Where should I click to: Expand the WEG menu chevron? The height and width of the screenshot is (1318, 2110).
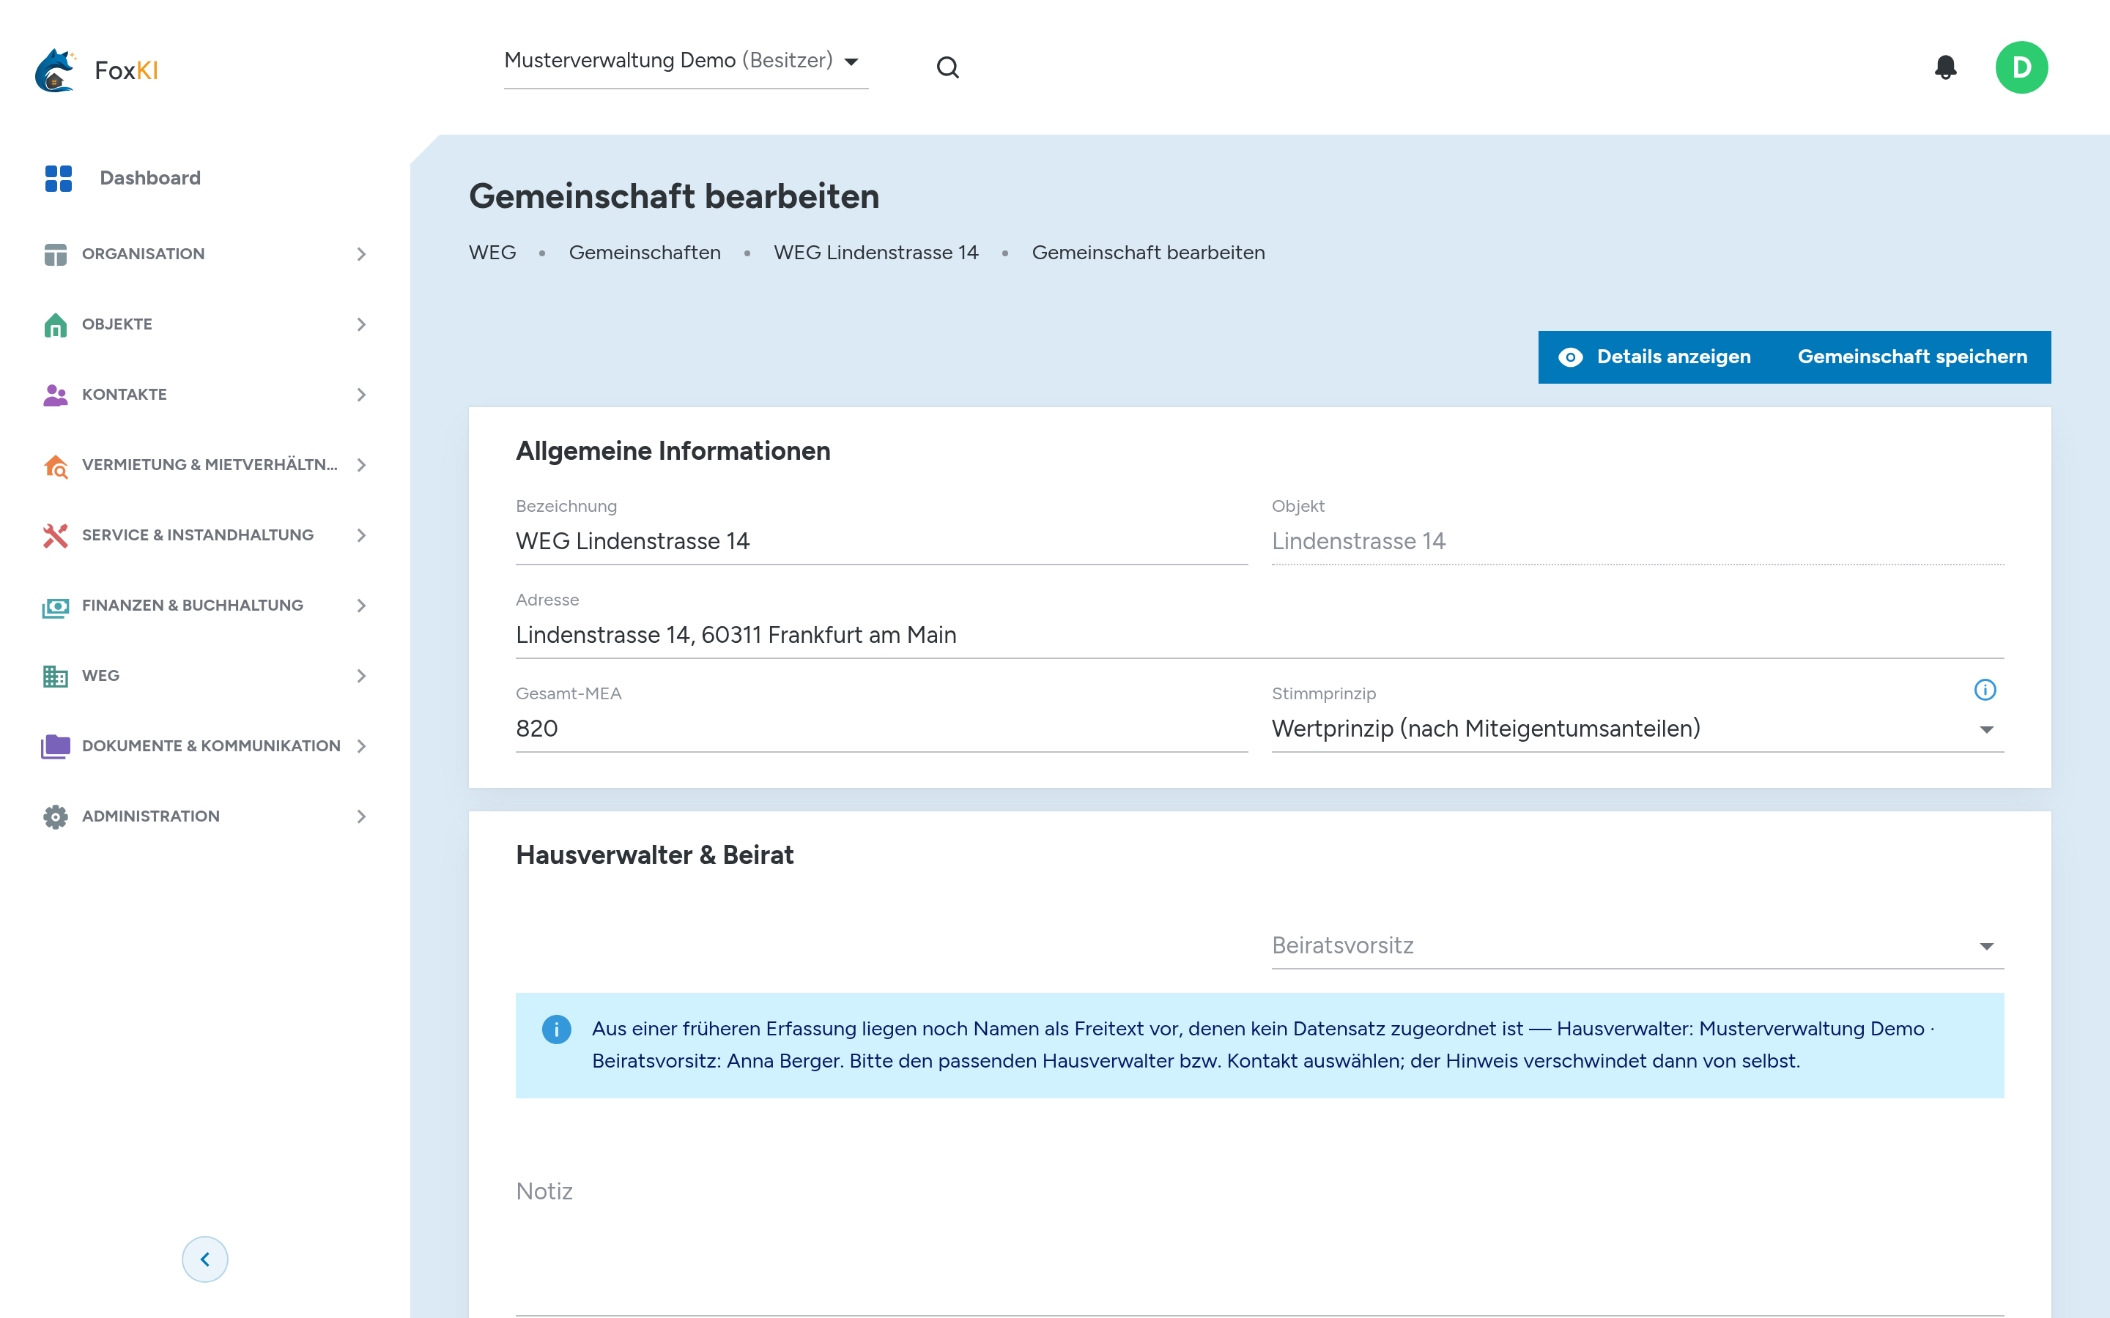click(361, 676)
